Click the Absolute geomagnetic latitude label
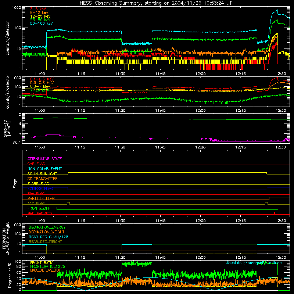294x294 pixels. (254, 263)
